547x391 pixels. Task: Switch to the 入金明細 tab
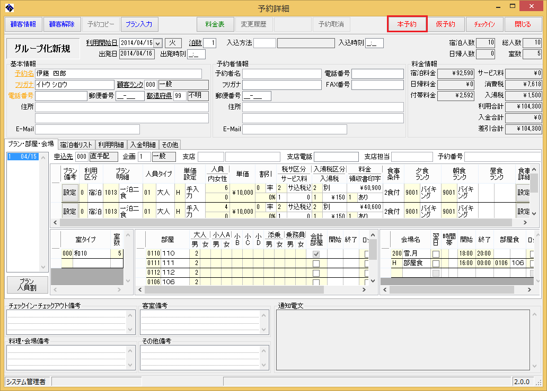coord(143,144)
